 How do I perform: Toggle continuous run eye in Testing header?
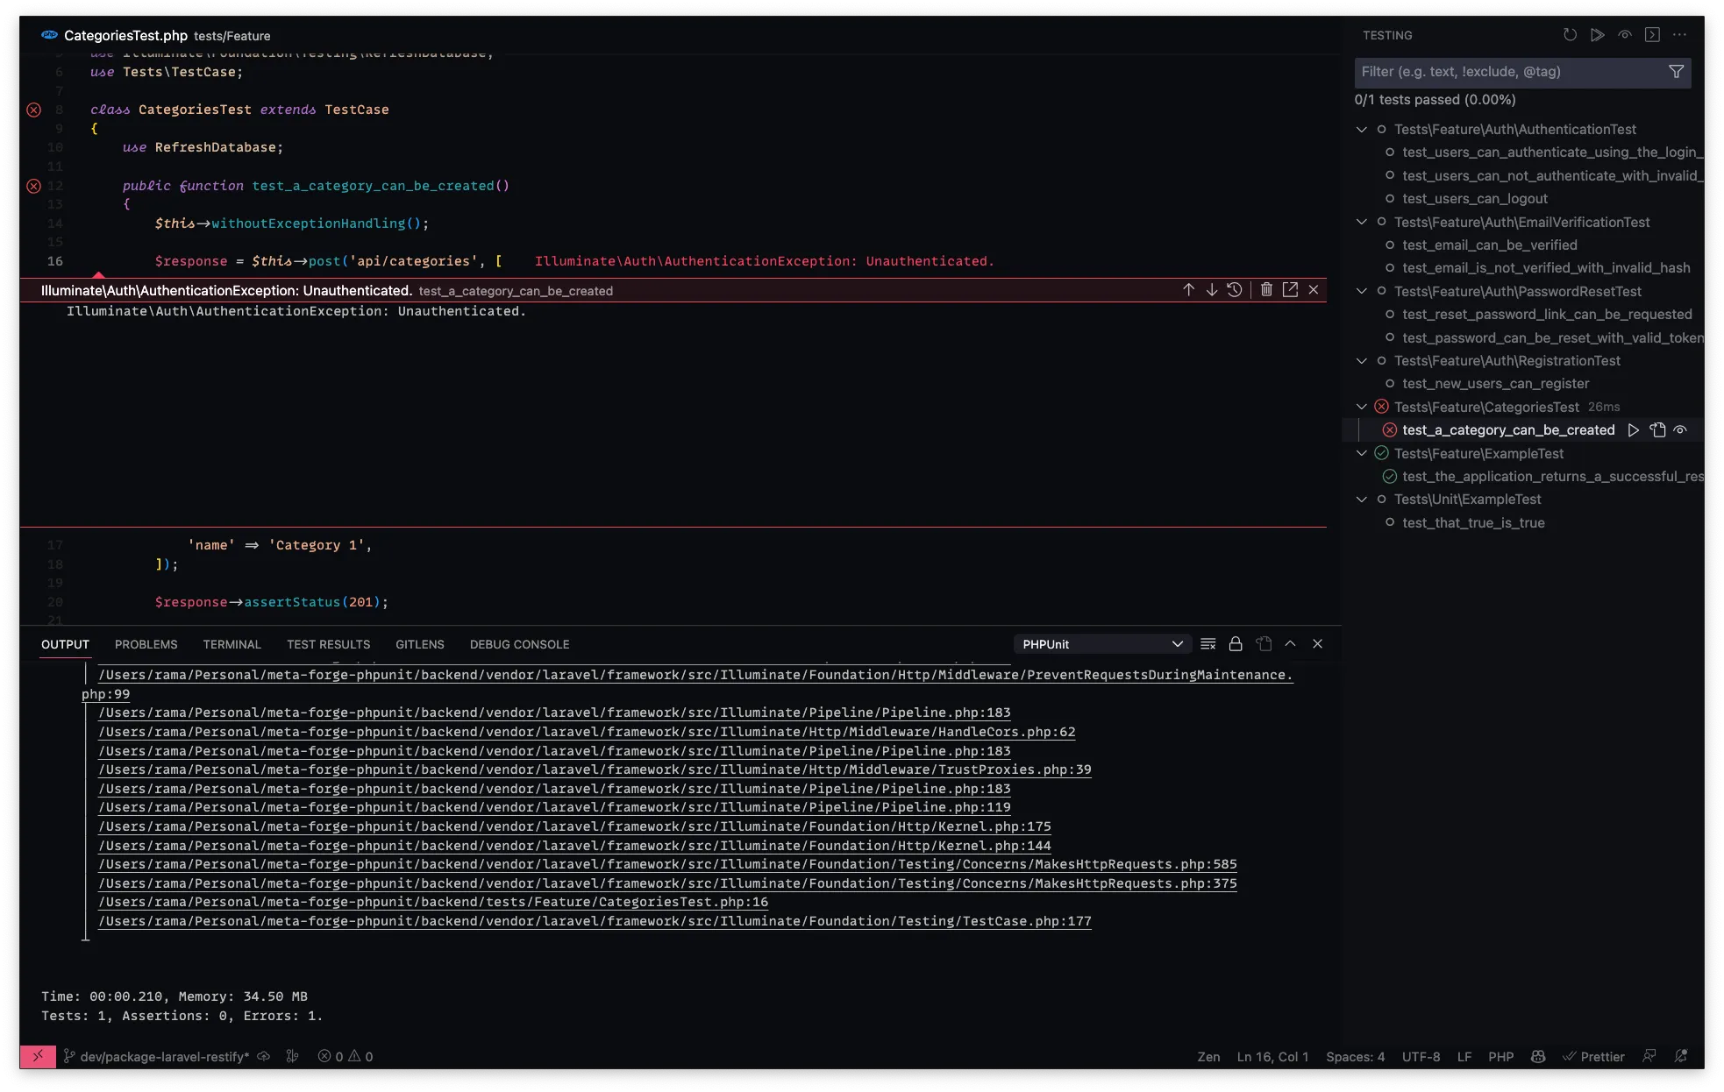pos(1625,35)
